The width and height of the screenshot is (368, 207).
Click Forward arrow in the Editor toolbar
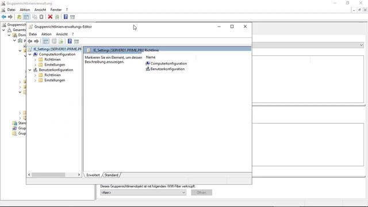36,41
